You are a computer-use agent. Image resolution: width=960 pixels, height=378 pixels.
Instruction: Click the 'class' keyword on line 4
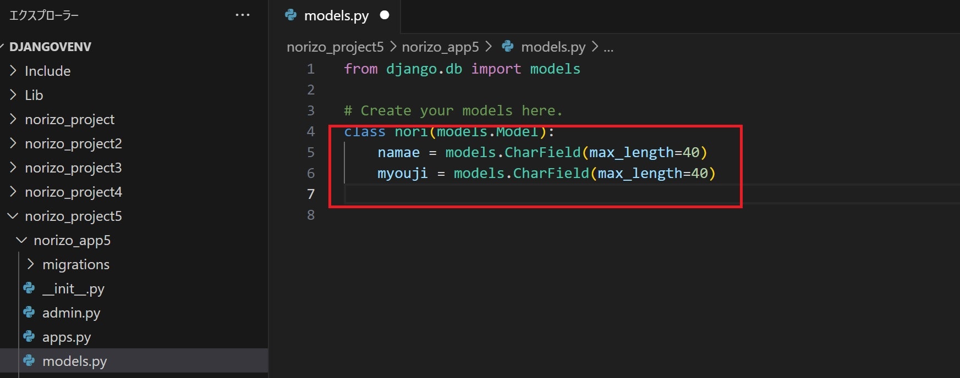tap(365, 132)
